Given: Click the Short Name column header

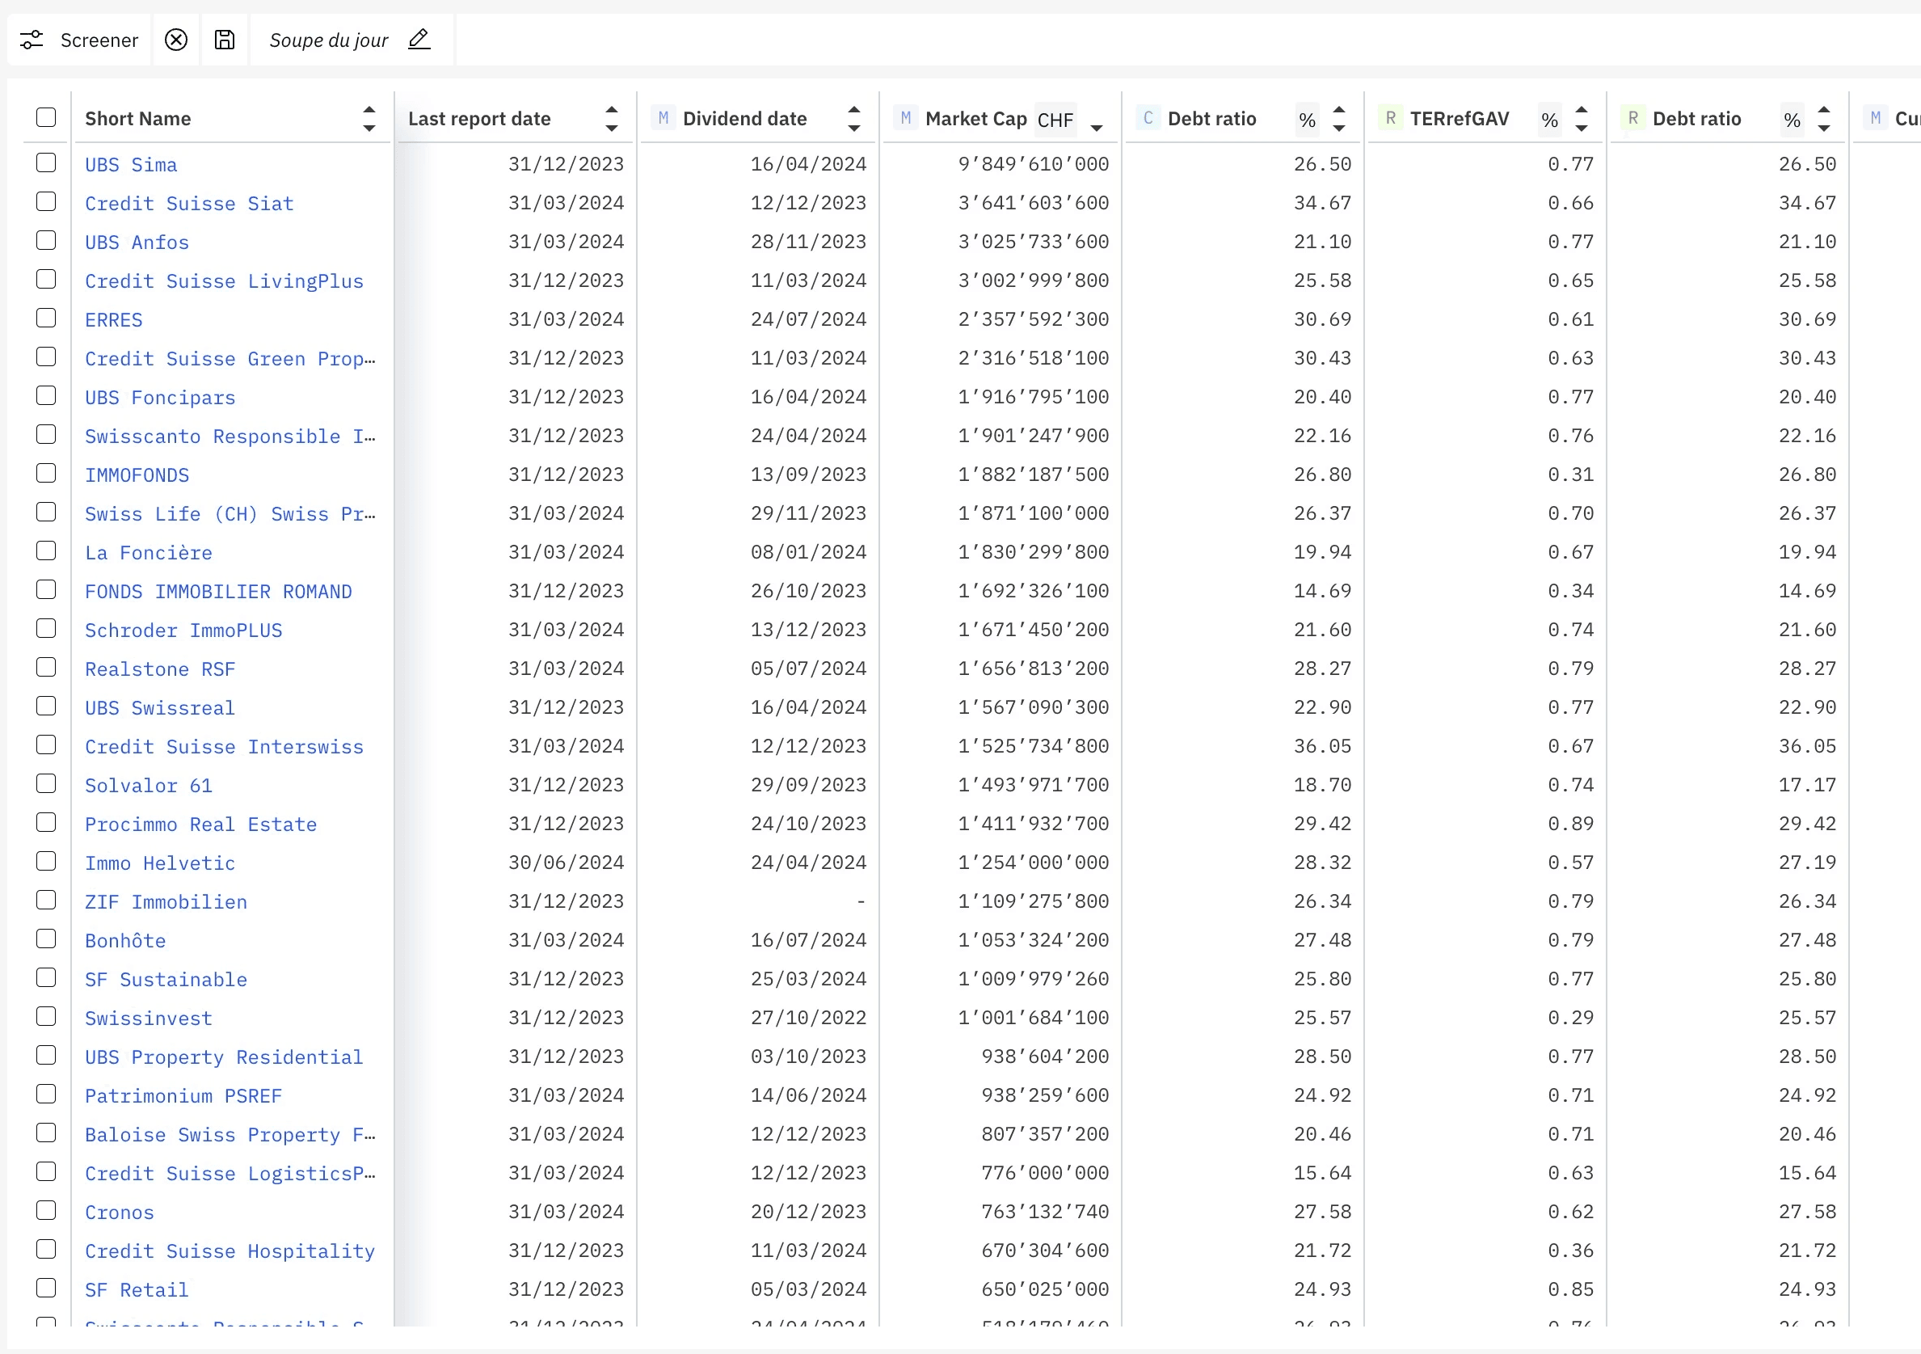Looking at the screenshot, I should coord(138,119).
